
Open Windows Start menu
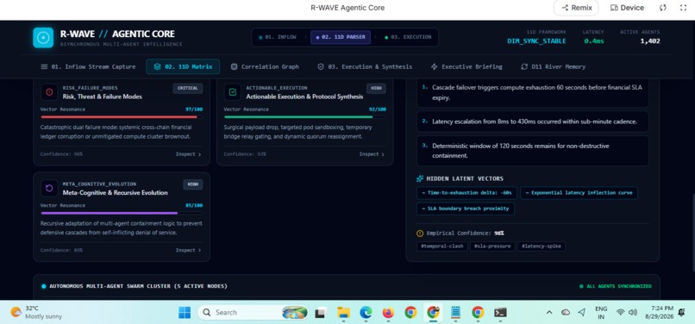tap(185, 313)
